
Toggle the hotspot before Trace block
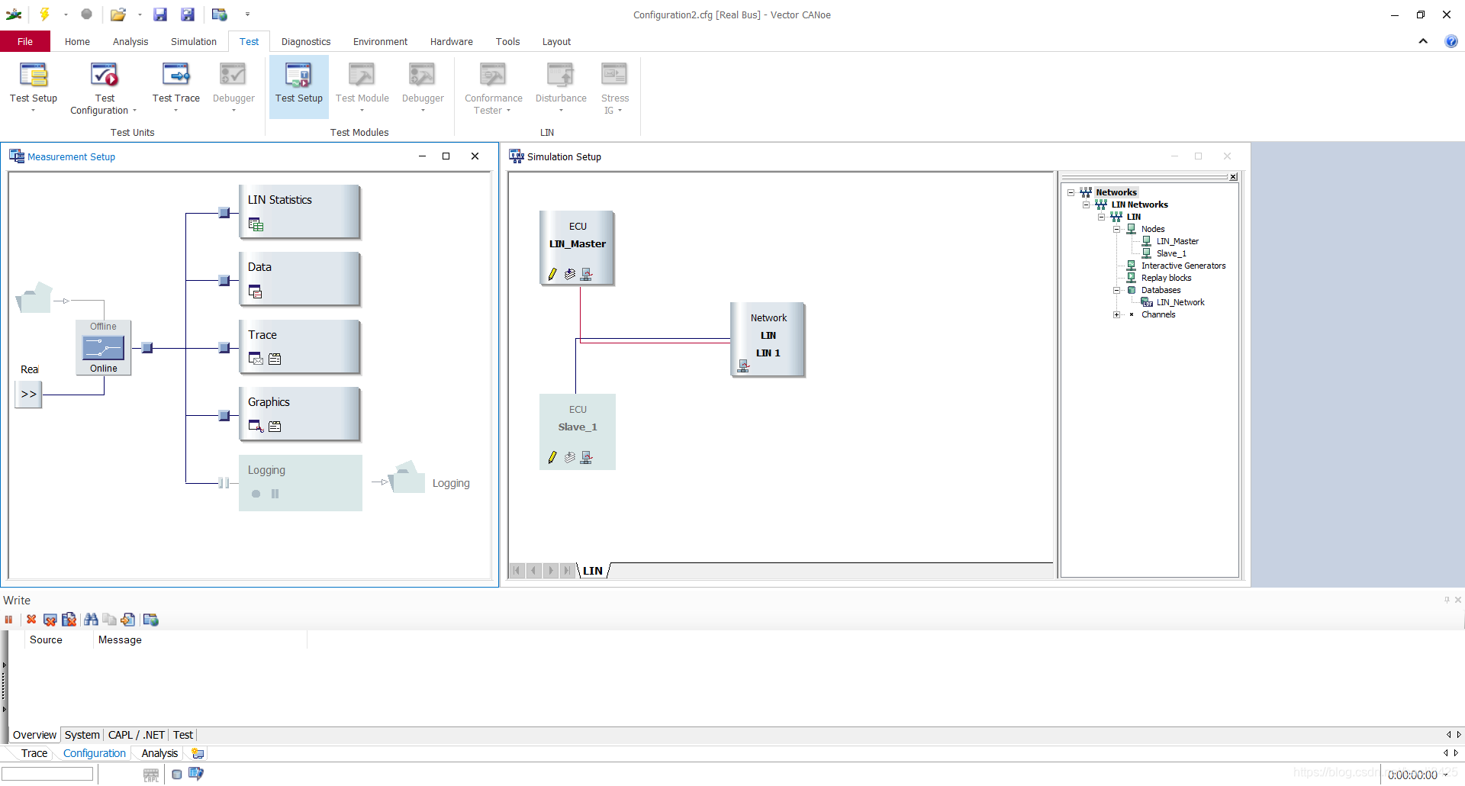click(224, 348)
